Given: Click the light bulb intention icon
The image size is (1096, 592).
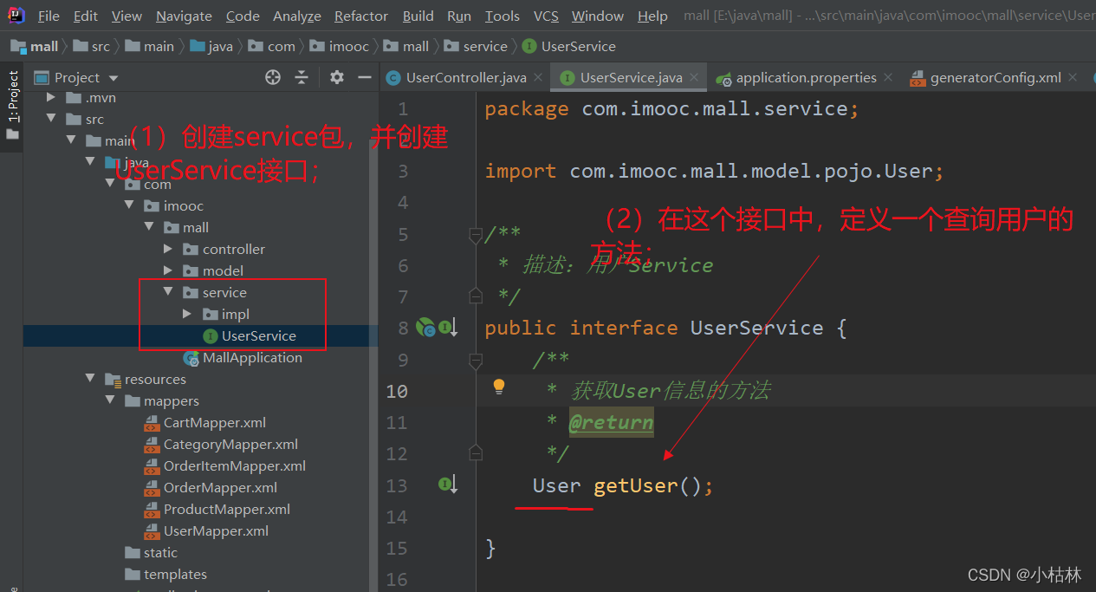Looking at the screenshot, I should click(x=499, y=387).
